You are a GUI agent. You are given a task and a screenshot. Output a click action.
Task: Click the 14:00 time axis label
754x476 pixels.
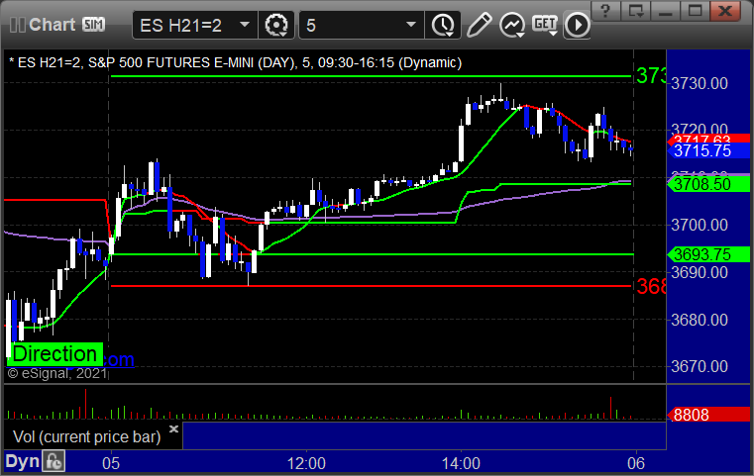click(x=461, y=463)
